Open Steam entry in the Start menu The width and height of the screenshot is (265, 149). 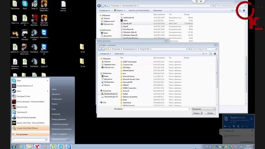click(30, 91)
